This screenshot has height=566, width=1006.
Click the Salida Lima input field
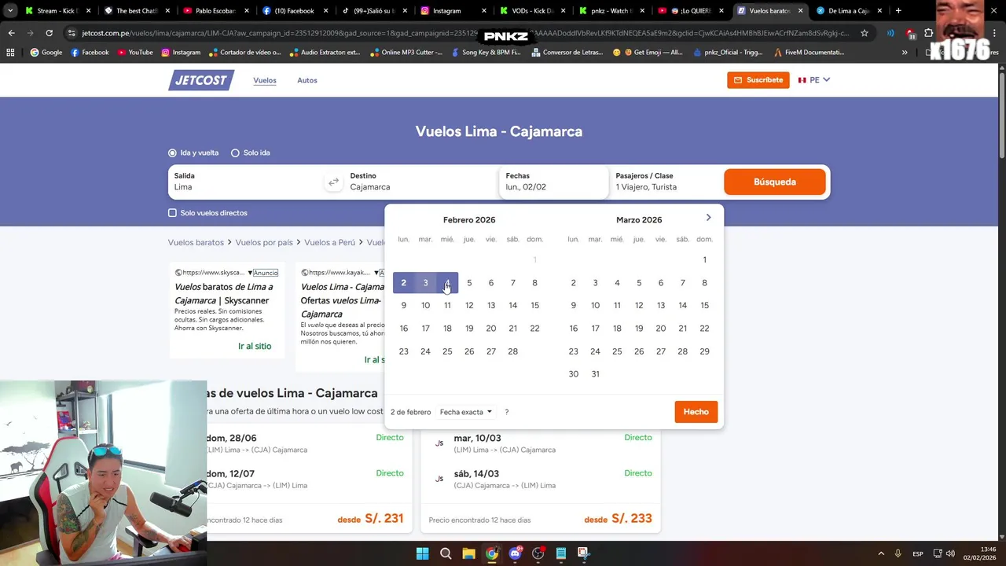pyautogui.click(x=247, y=182)
